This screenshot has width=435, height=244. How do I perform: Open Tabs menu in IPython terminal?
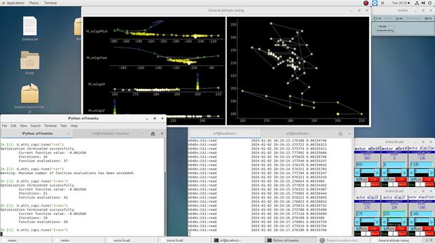pyautogui.click(x=63, y=125)
